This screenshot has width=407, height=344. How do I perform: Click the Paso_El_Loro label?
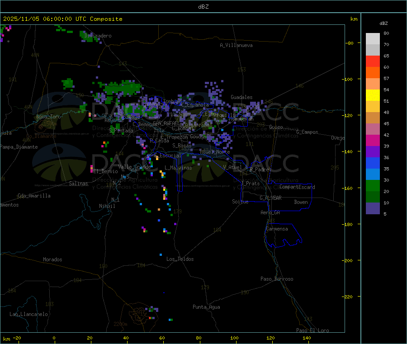click(x=312, y=330)
